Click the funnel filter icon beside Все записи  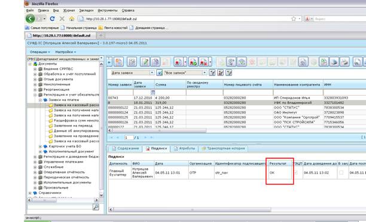[x=212, y=73]
